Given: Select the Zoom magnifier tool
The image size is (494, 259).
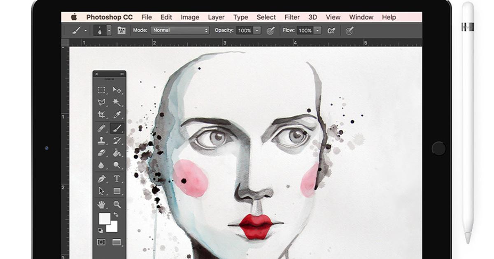Looking at the screenshot, I should pos(117,204).
